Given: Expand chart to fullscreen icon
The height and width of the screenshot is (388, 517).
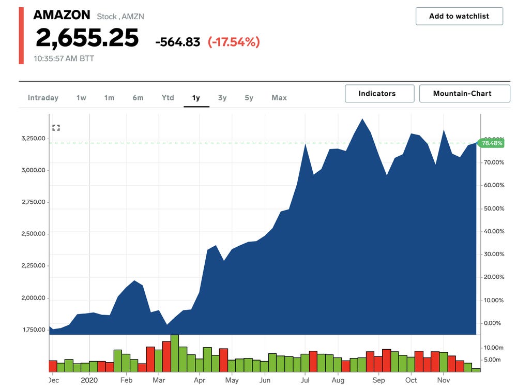Looking at the screenshot, I should 56,128.
